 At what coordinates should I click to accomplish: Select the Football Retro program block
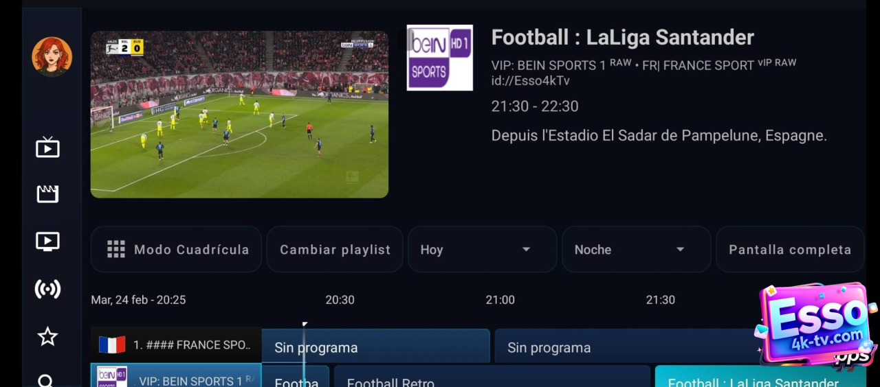coord(492,377)
